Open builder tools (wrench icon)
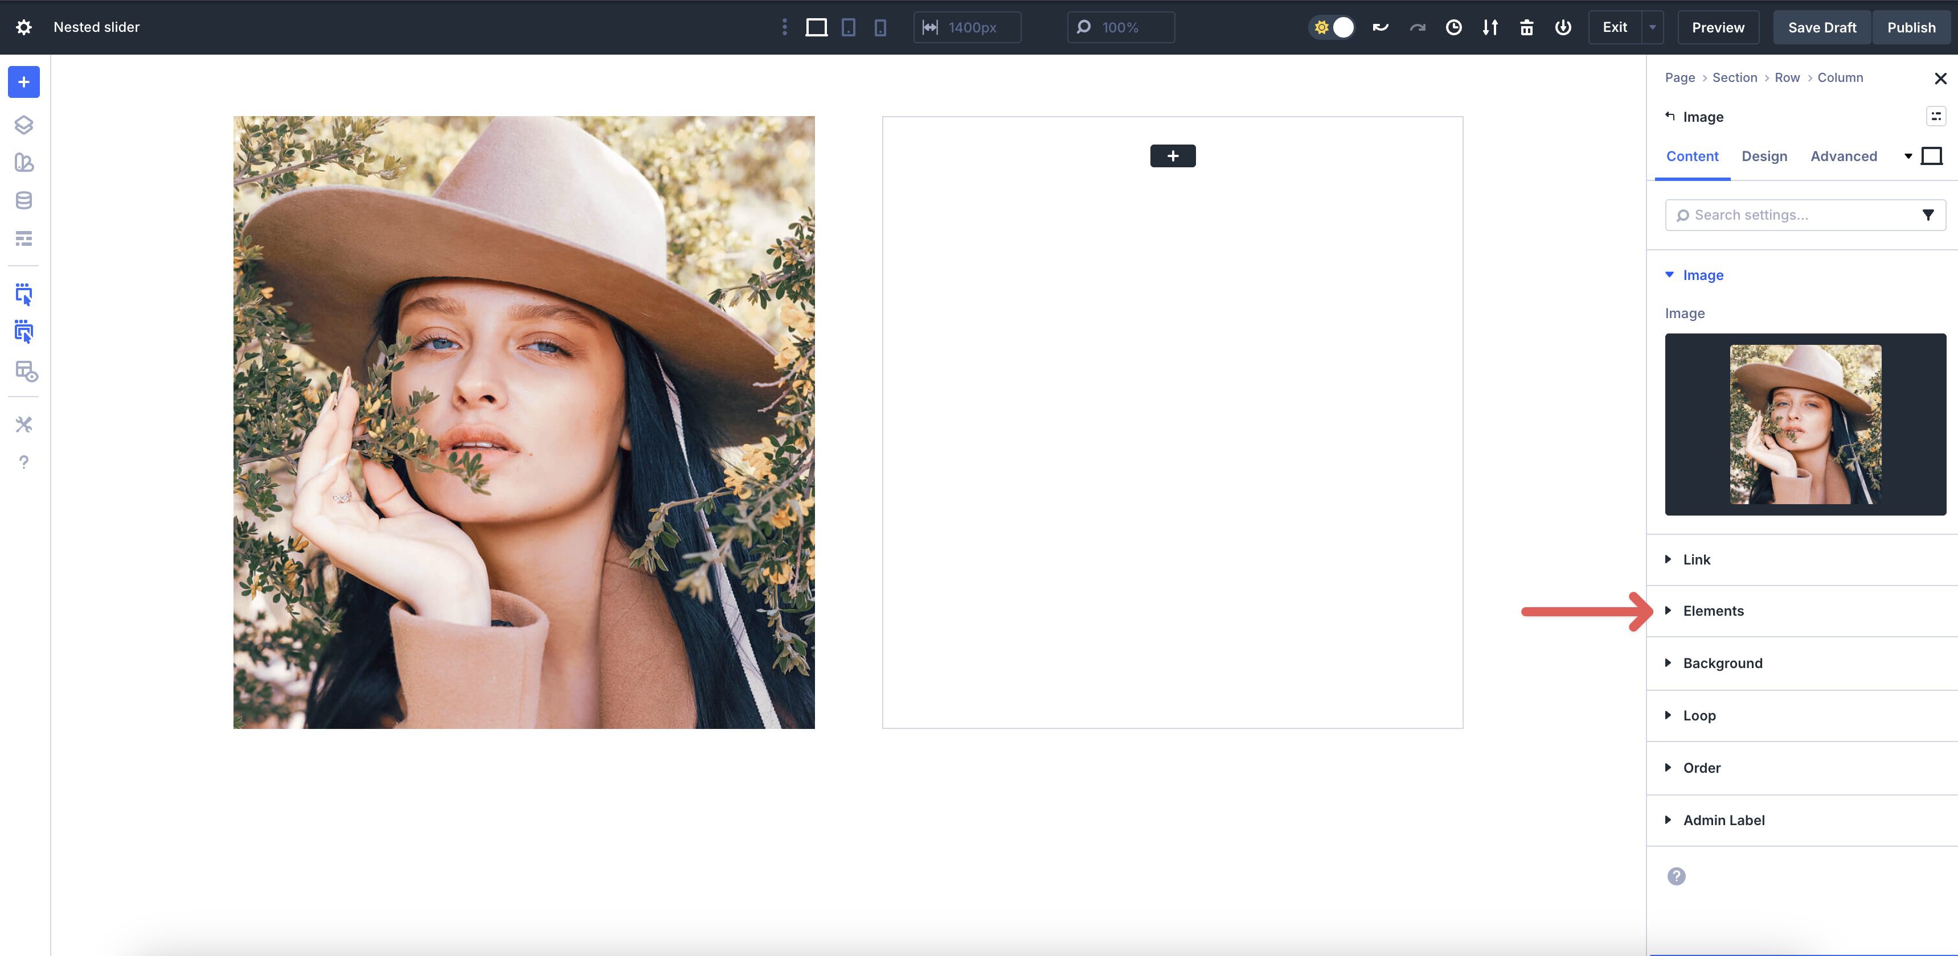 point(23,425)
